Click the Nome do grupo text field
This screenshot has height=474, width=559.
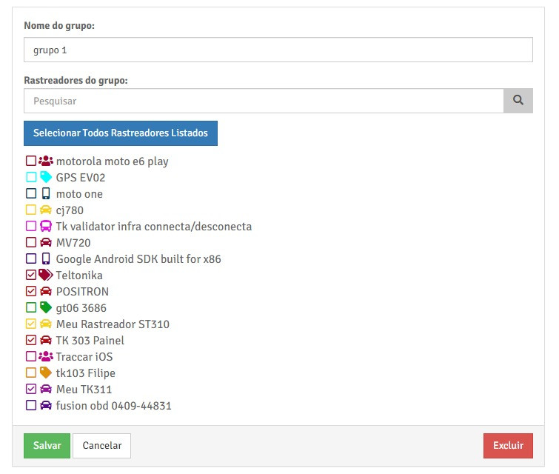[278, 50]
